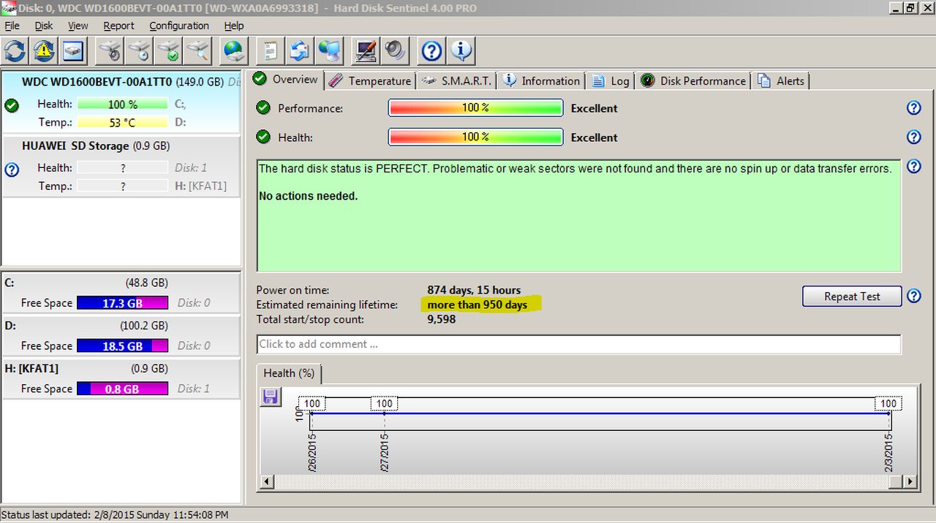Select the D: partition entry
This screenshot has height=523, width=936.
pyautogui.click(x=121, y=335)
